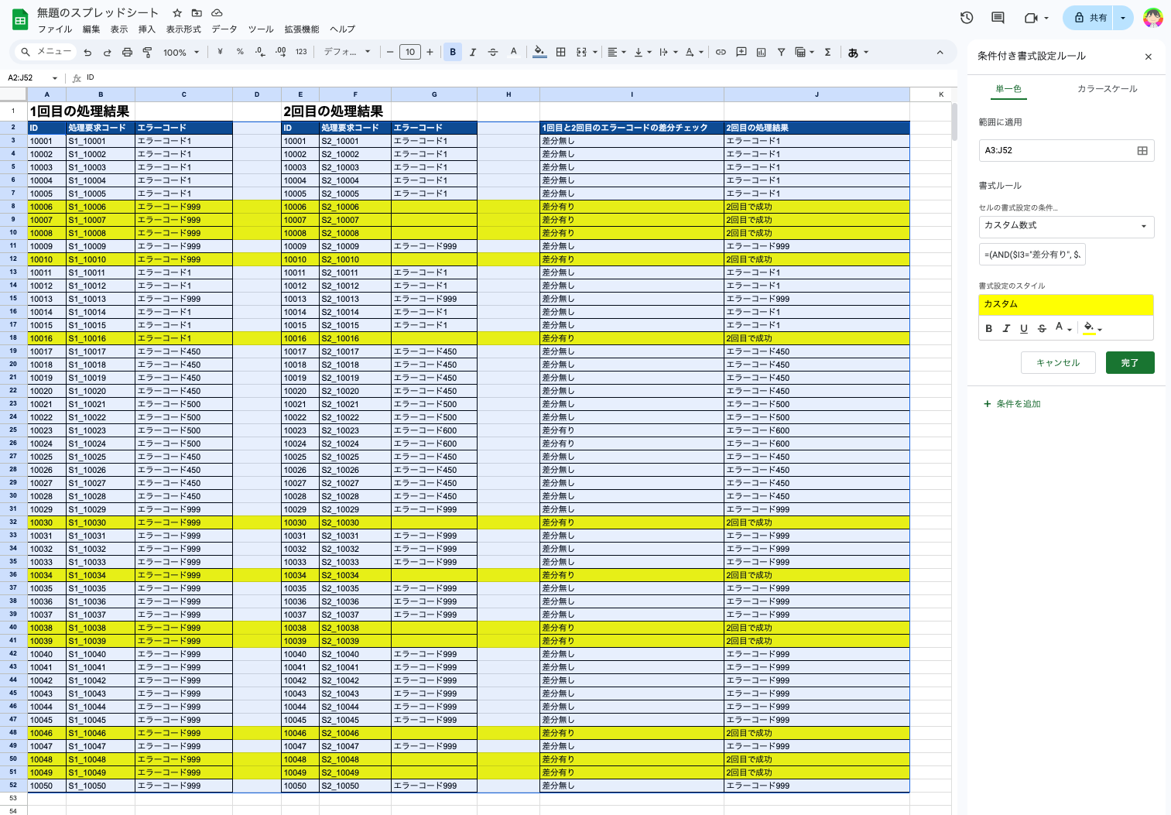Open the vertical align dropdown

click(x=642, y=52)
